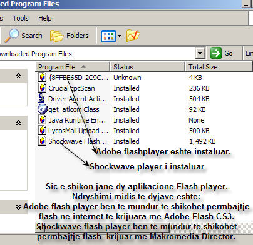Sort by Total Size column header
This screenshot has width=253, height=245.
pyautogui.click(x=219, y=67)
